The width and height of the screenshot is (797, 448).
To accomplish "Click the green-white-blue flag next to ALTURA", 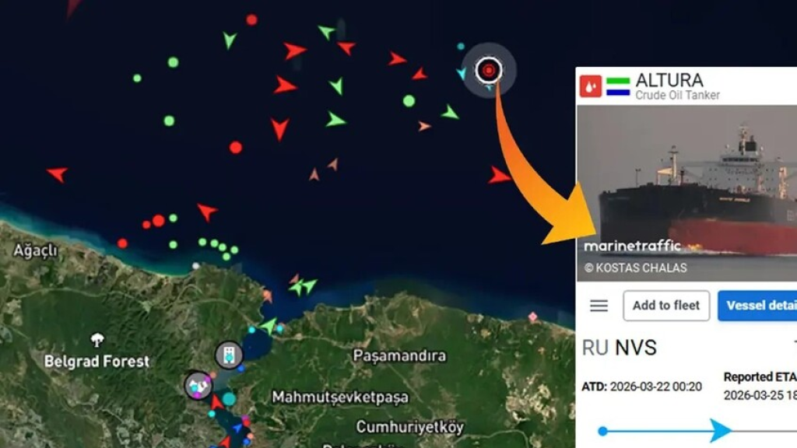I will point(618,86).
